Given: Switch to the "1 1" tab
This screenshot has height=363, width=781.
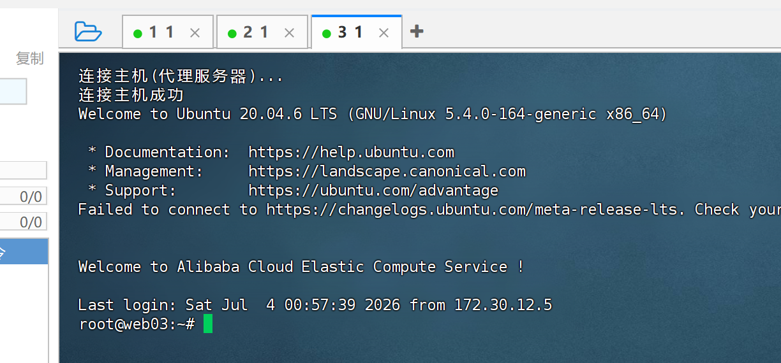Looking at the screenshot, I should click(161, 32).
